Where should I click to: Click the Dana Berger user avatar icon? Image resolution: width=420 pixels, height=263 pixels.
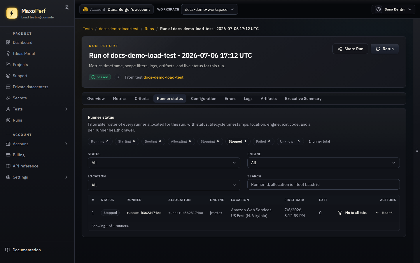(x=379, y=9)
